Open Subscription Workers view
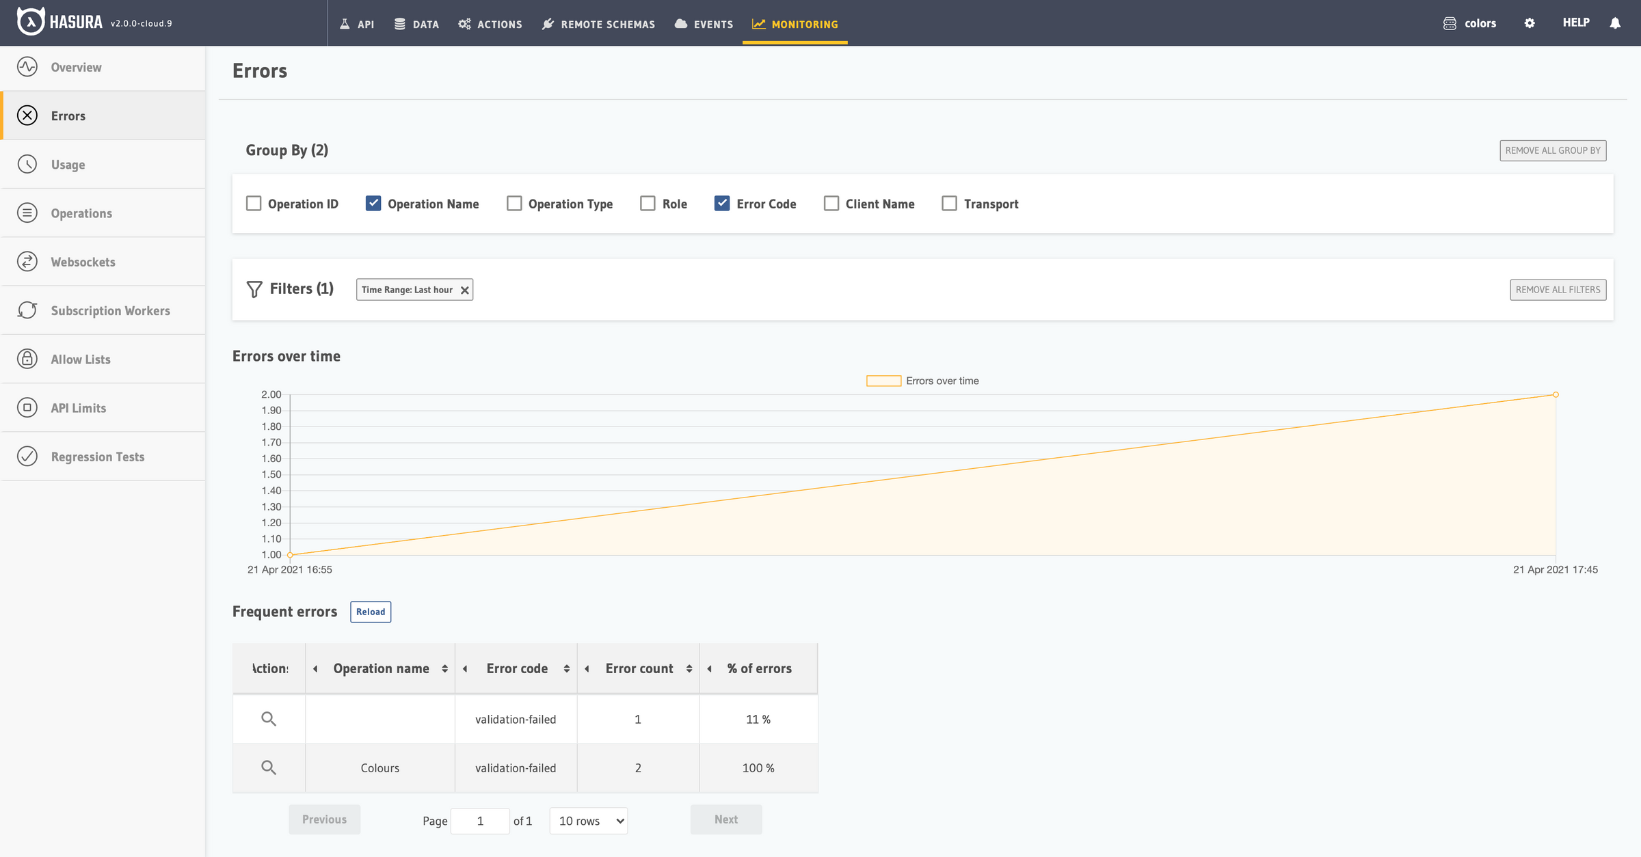 point(110,310)
